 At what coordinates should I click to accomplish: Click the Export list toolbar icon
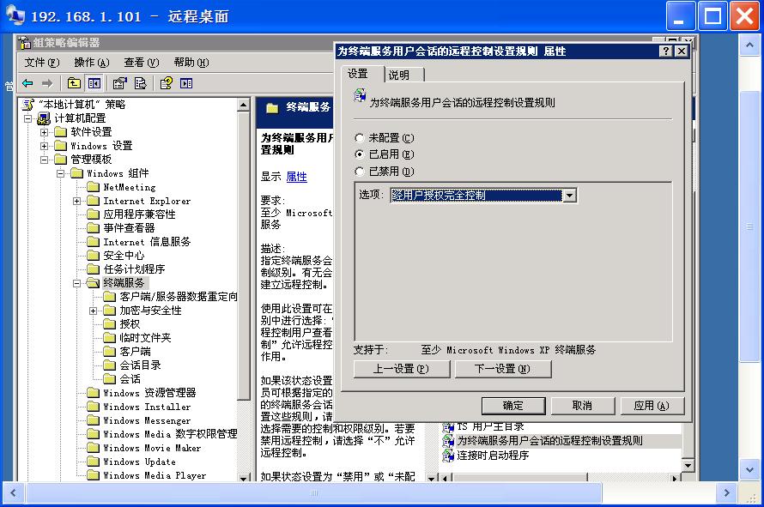tap(140, 83)
